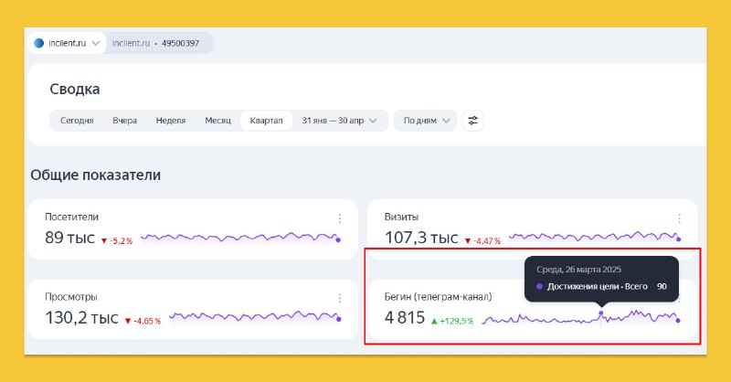Image resolution: width=731 pixels, height=382 pixels.
Task: Click the 107,3 тыс visits value
Action: 421,238
